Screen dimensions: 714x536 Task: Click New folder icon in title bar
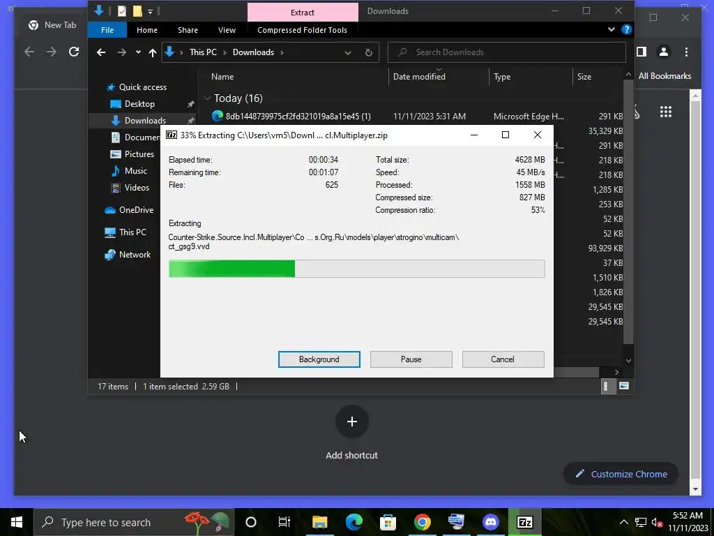tap(137, 11)
